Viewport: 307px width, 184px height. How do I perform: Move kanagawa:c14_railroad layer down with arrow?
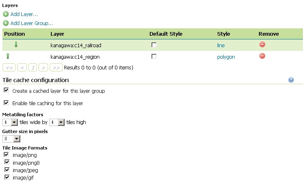16,45
